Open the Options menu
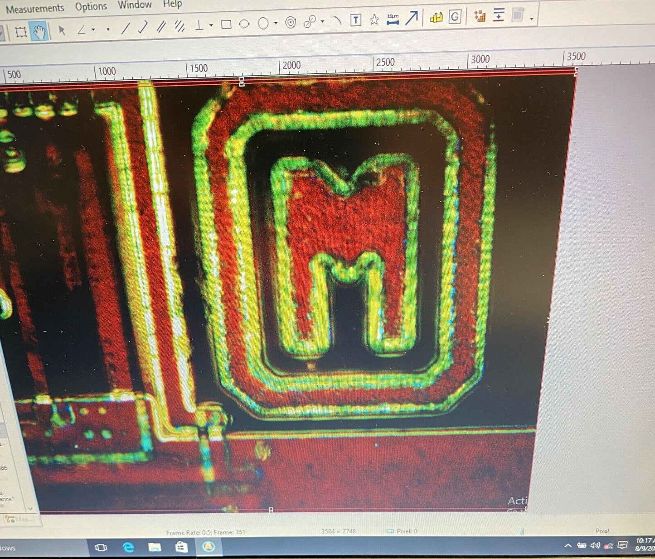Viewport: 655px width, 559px height. 91,6
